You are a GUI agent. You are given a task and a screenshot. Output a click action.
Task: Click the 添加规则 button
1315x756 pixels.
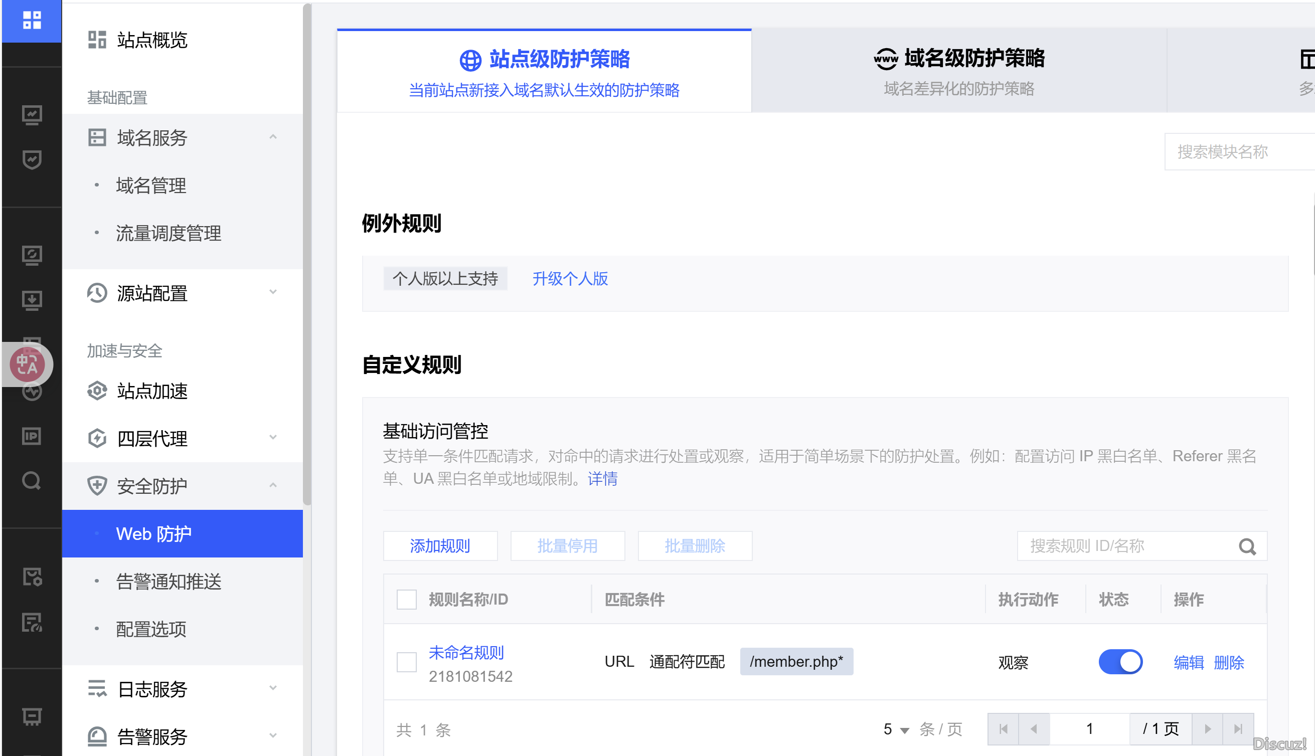(440, 546)
